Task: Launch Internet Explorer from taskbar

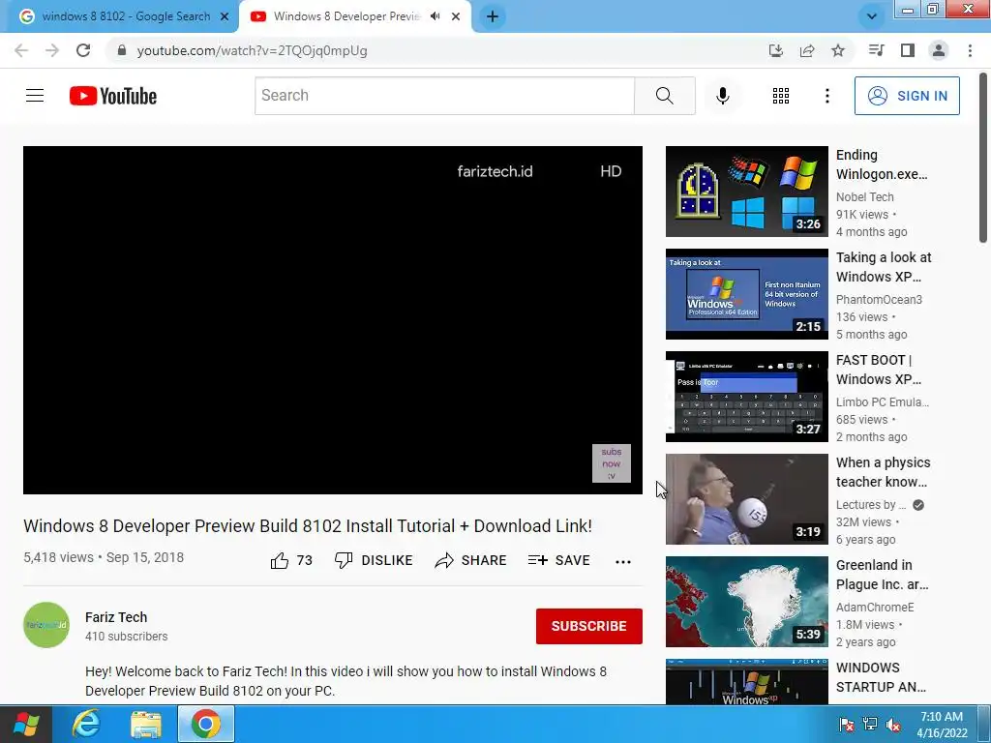Action: click(86, 724)
